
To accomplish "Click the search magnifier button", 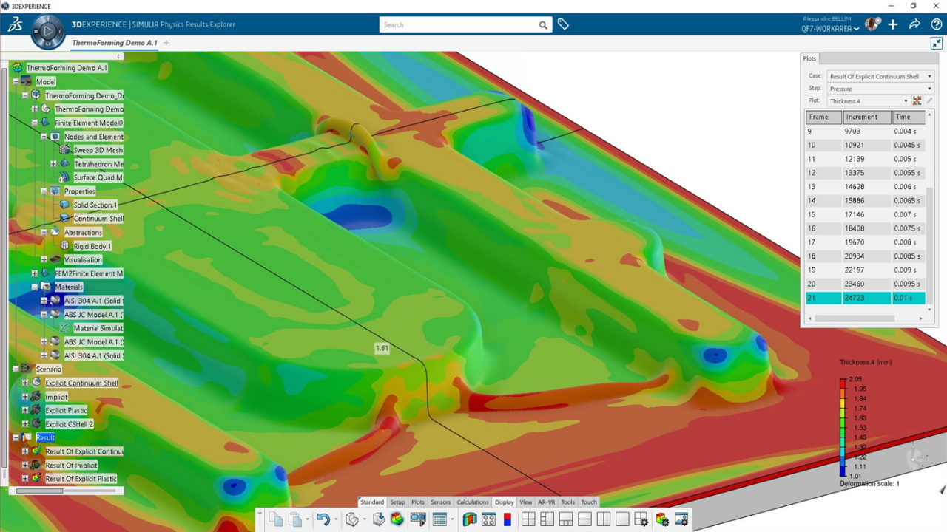I will click(543, 24).
